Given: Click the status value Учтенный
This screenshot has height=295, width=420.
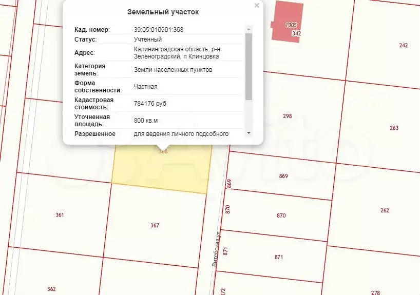Looking at the screenshot, I should (148, 40).
